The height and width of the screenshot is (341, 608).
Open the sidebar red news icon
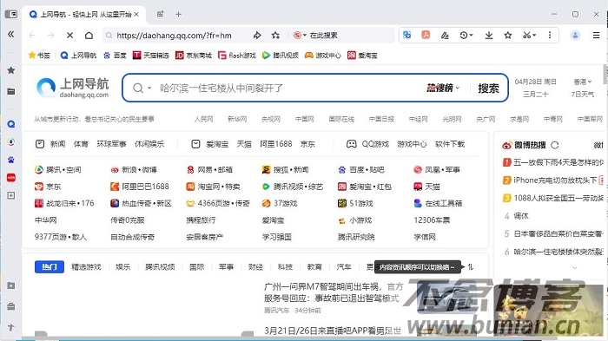10,178
